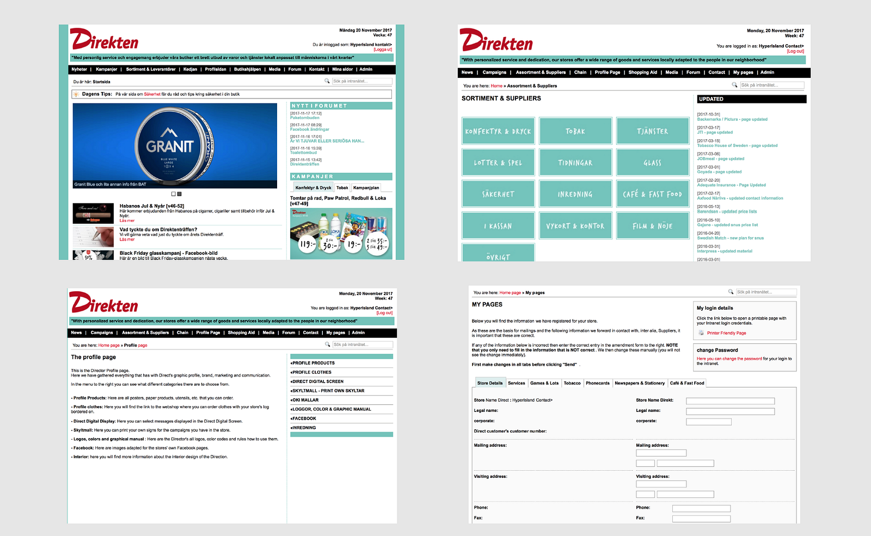
Task: Click Home in the Assortment & Suppliers breadcrumb
Action: (496, 85)
